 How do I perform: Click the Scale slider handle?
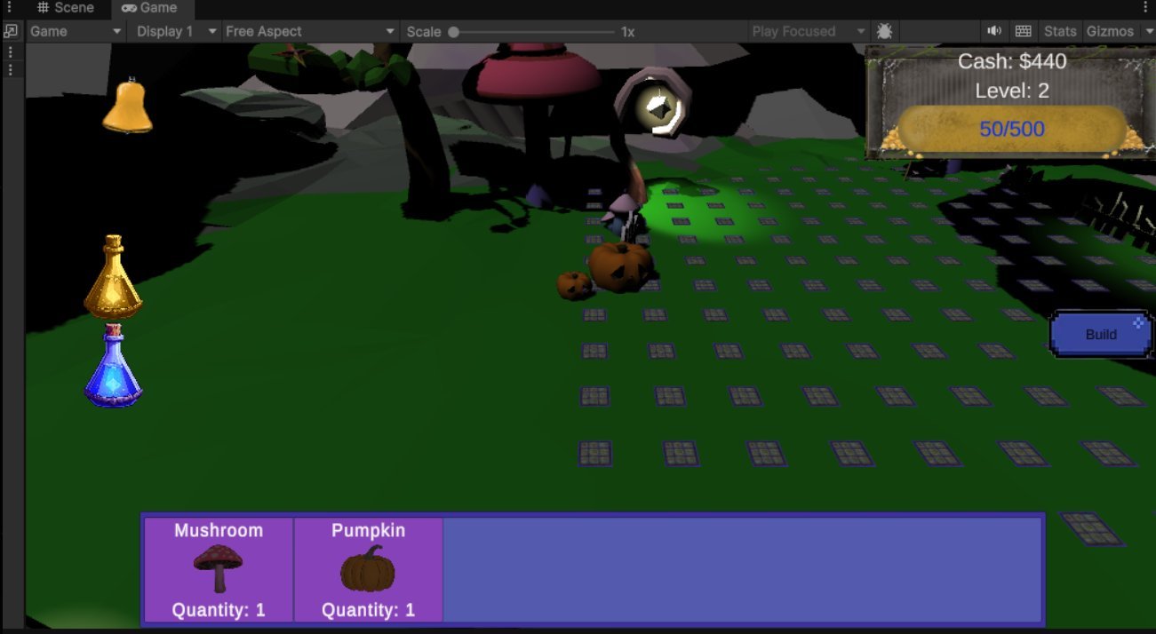[x=454, y=31]
